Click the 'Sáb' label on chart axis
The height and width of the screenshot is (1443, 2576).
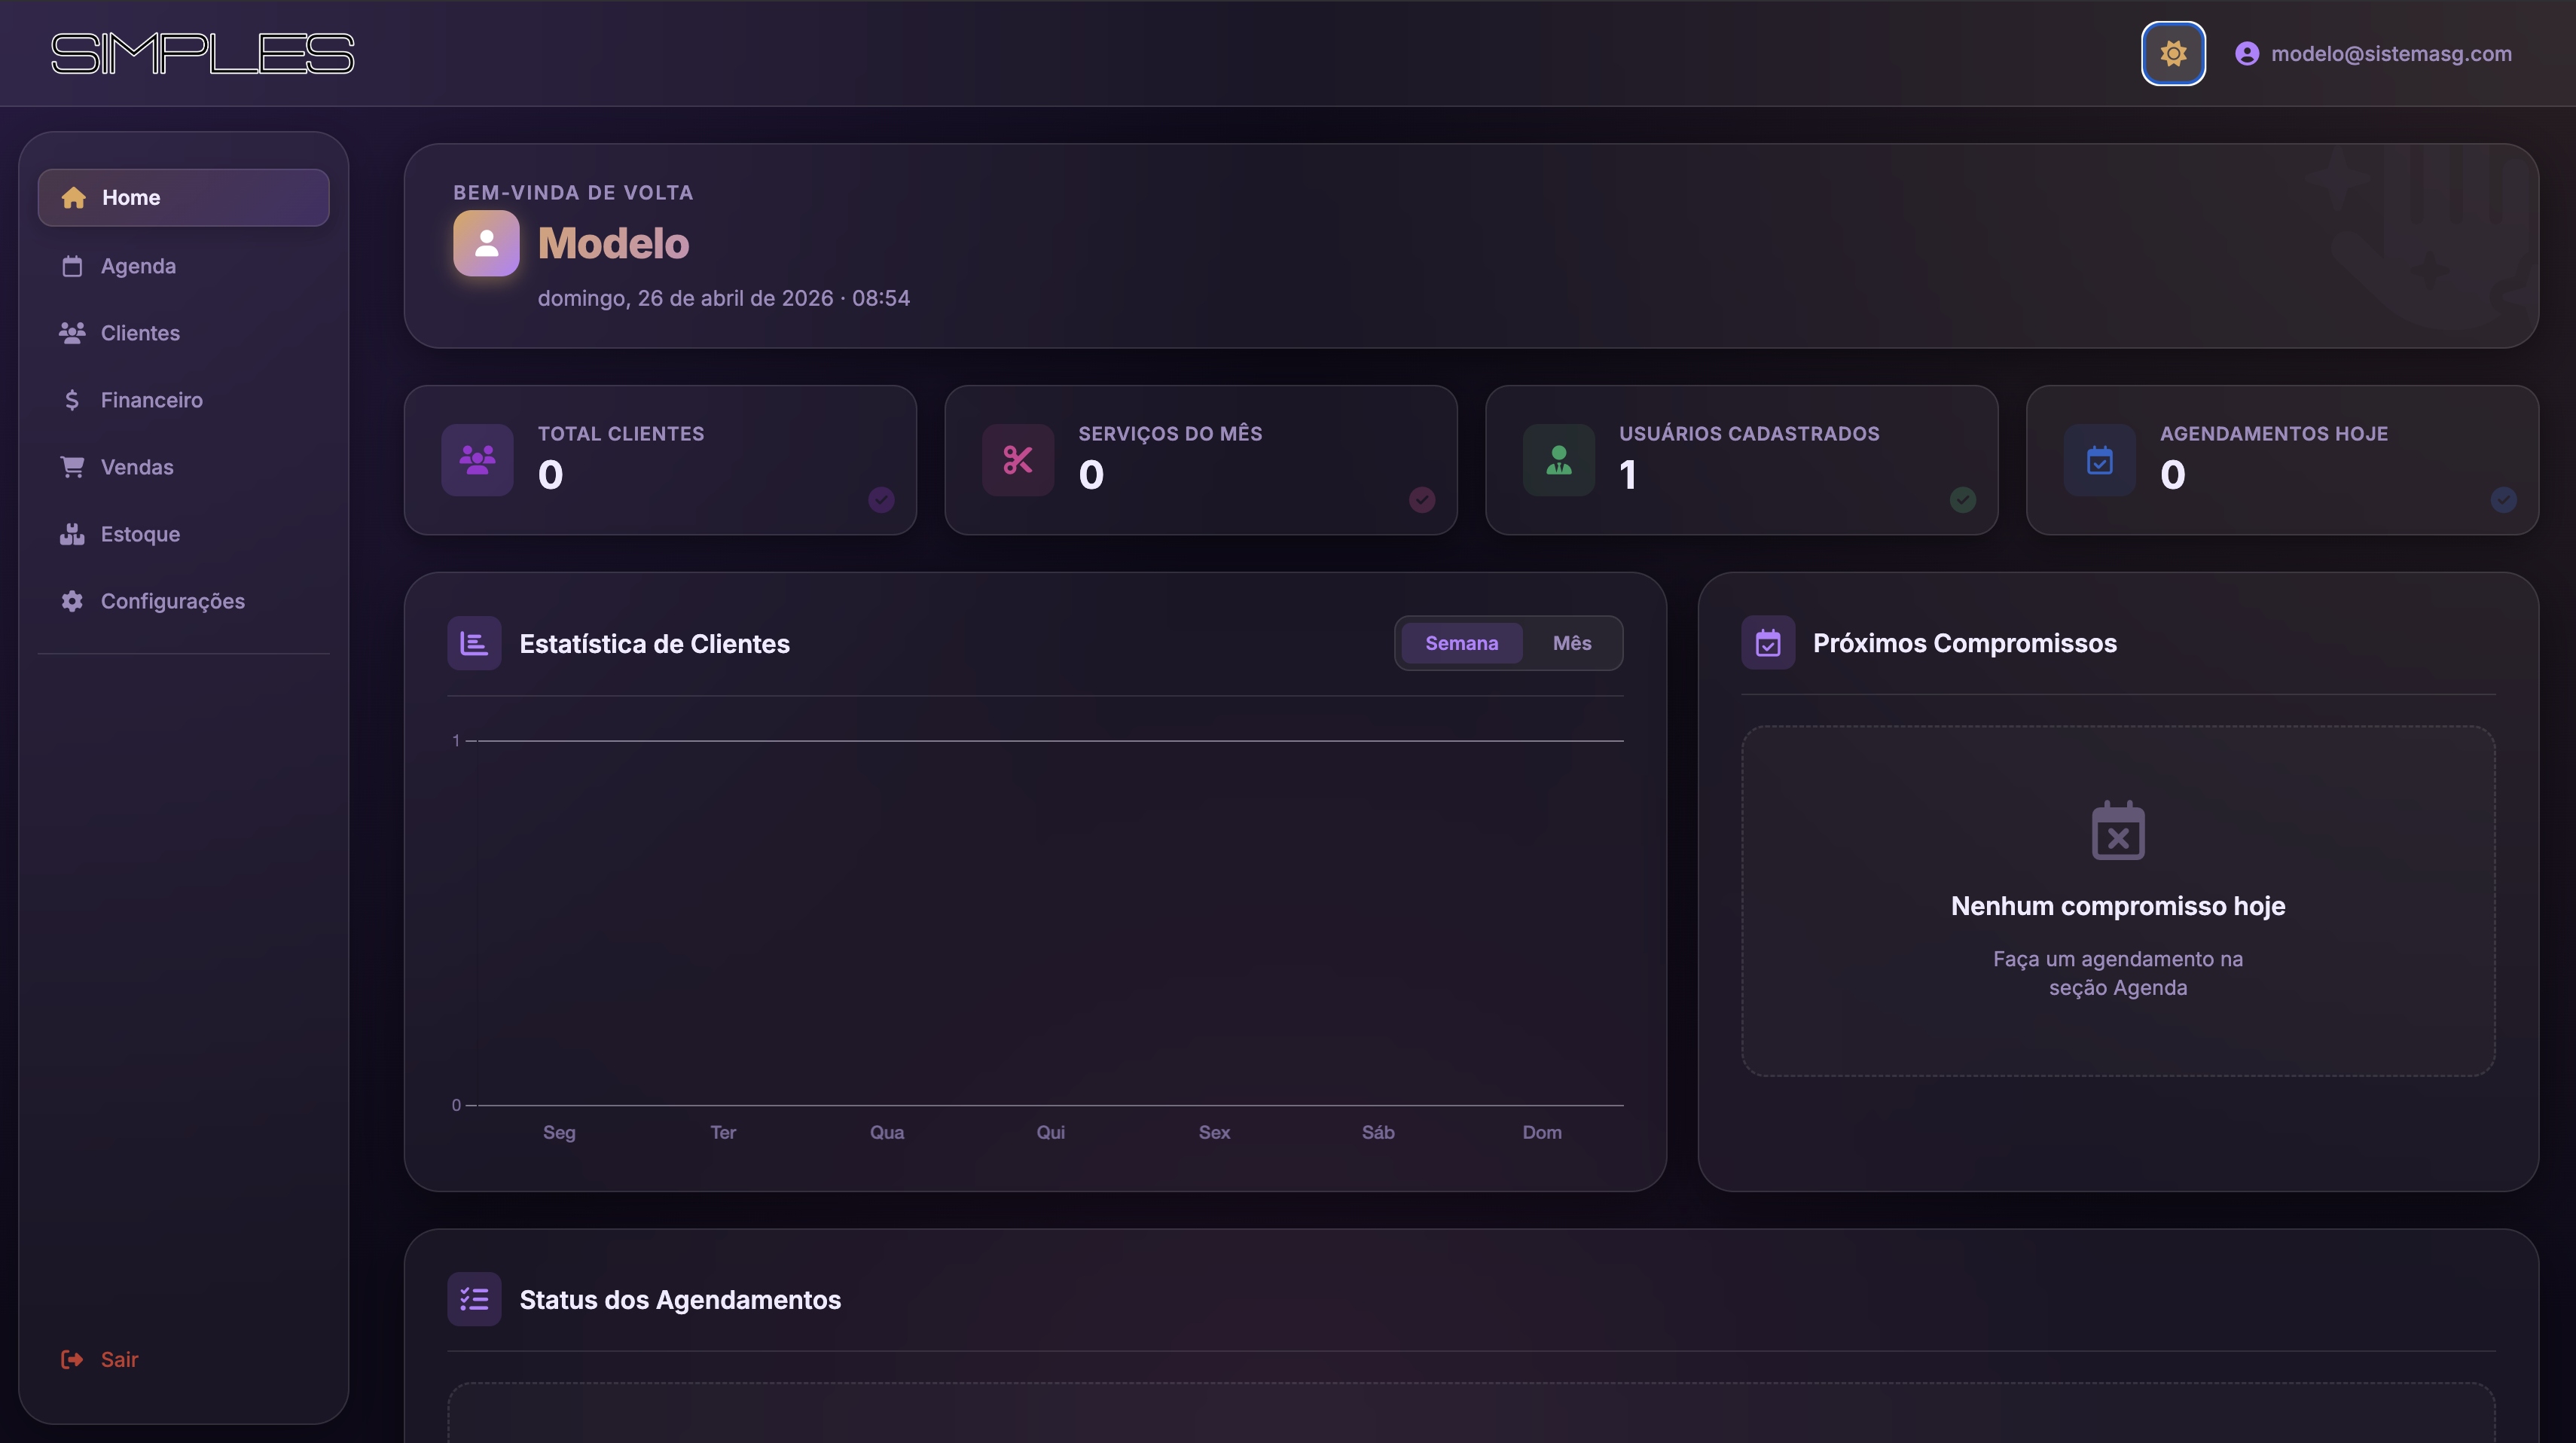click(x=1378, y=1132)
